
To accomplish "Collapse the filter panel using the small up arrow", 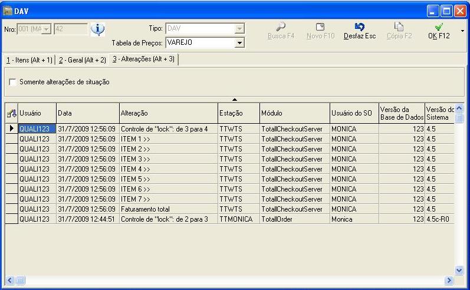I will tap(235, 99).
